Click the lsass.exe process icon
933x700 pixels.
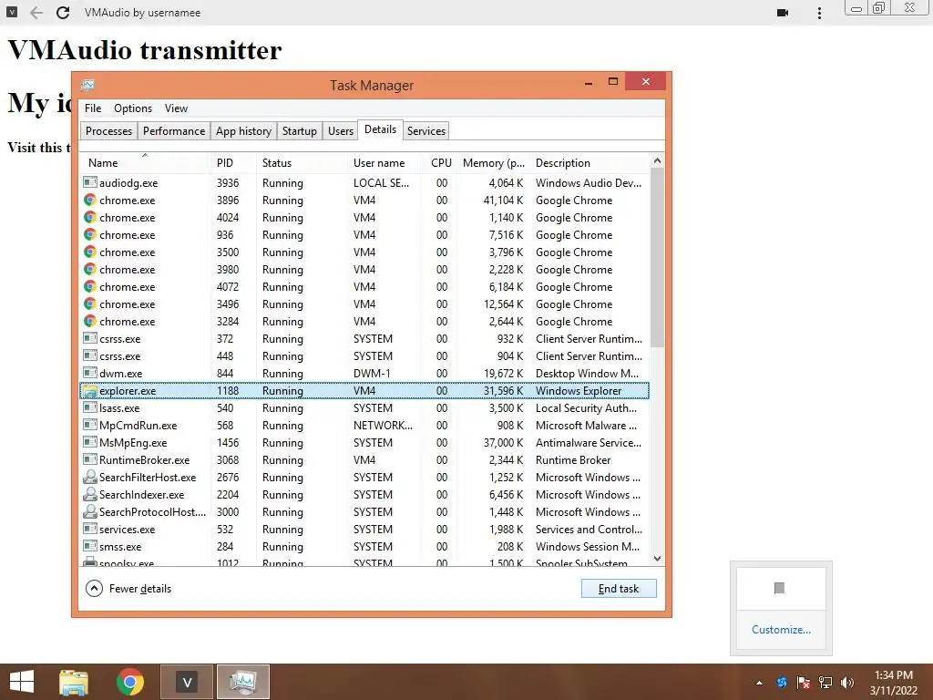90,407
